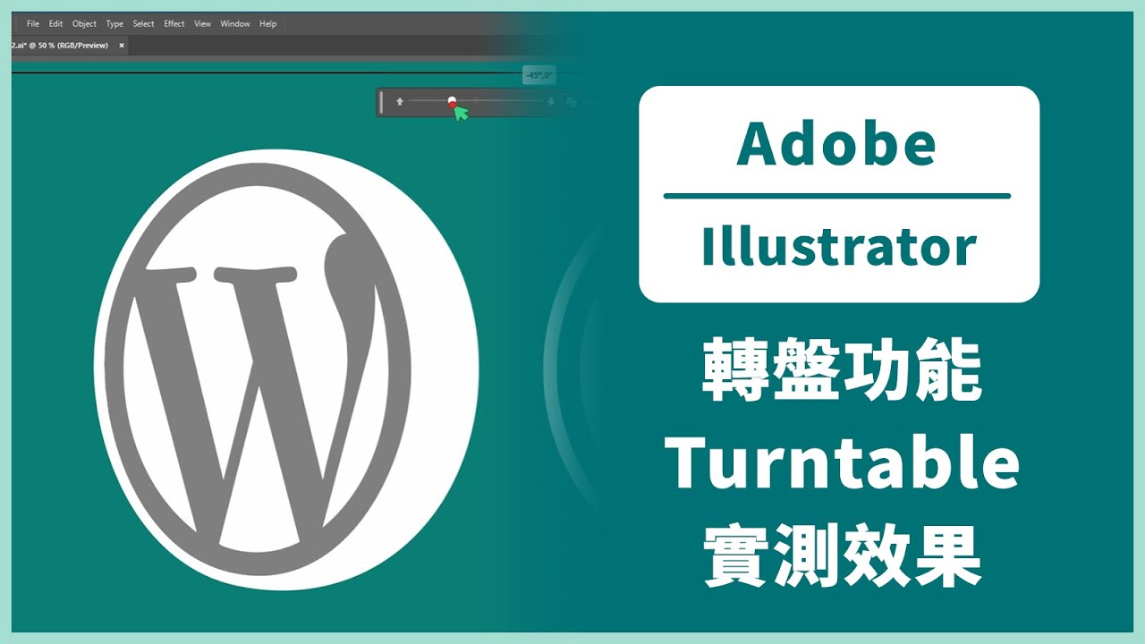Click the down arrow on Turntable widget

click(x=551, y=102)
